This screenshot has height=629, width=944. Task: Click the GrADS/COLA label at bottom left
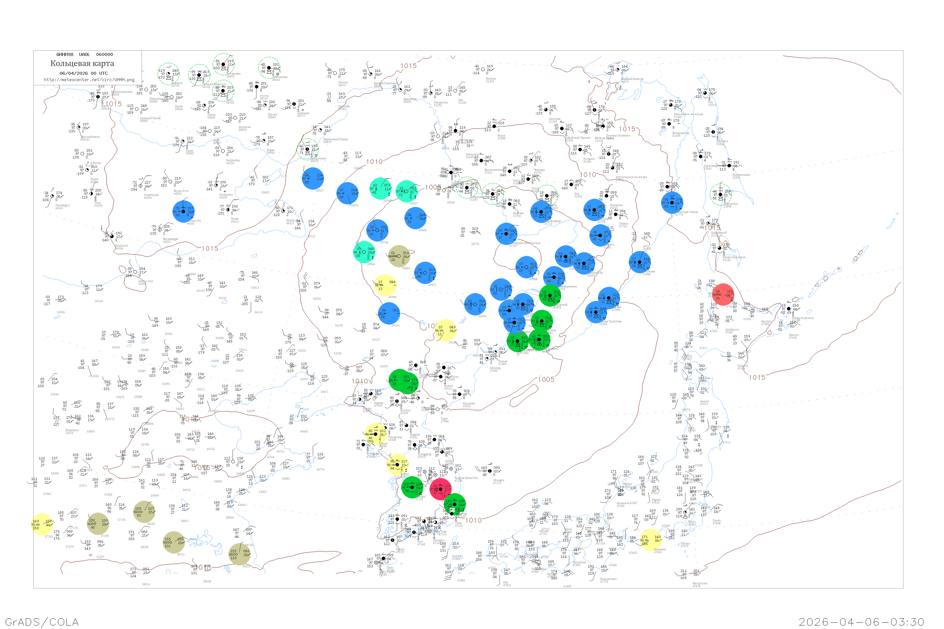[x=42, y=621]
